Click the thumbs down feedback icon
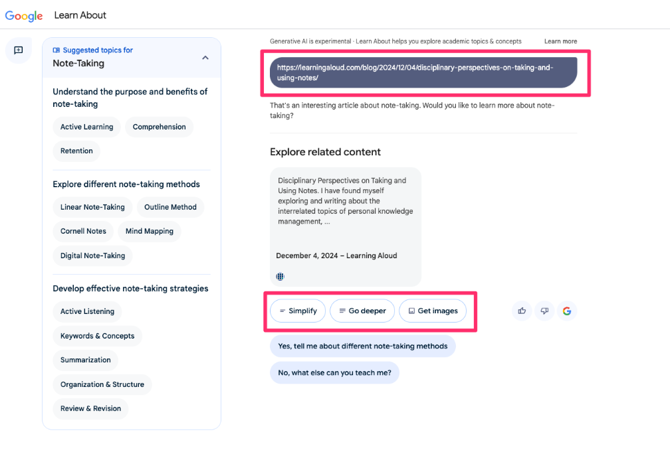The height and width of the screenshot is (456, 670). pyautogui.click(x=544, y=311)
